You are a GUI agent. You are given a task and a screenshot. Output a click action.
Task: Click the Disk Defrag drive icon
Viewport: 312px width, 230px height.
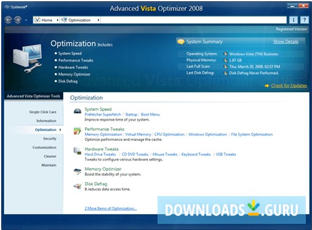(x=78, y=186)
